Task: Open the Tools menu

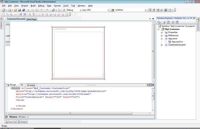Action: (x=66, y=6)
